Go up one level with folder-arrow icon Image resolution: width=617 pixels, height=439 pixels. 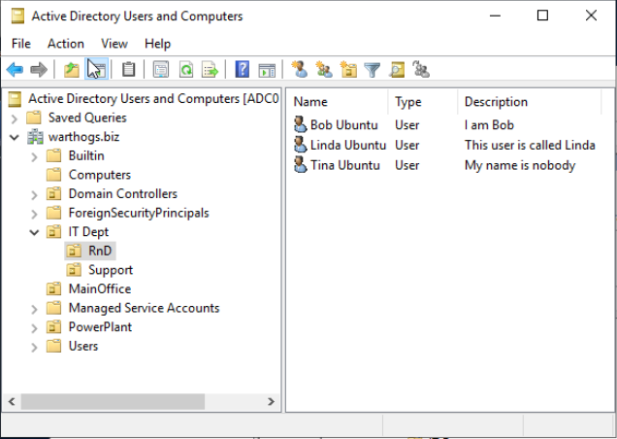(x=72, y=70)
